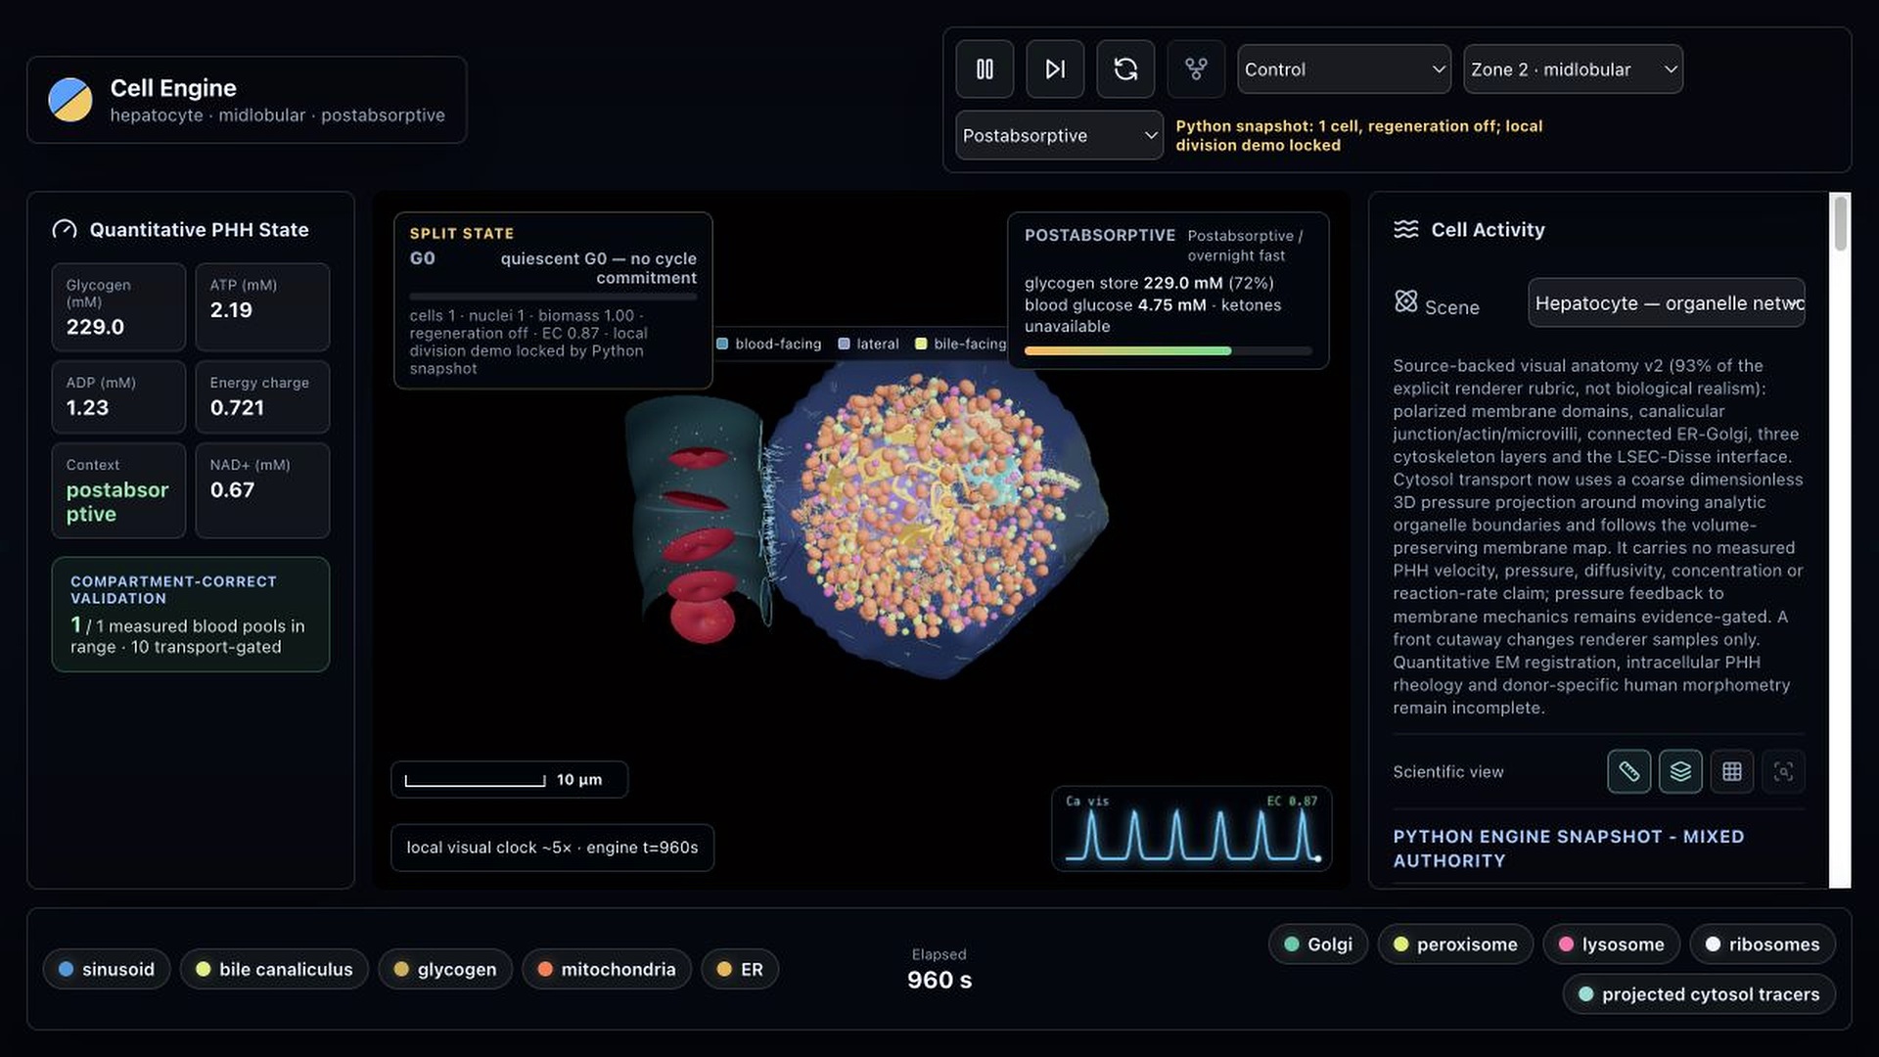Click the blood-facing membrane legend swatch
This screenshot has width=1879, height=1057.
tap(722, 344)
